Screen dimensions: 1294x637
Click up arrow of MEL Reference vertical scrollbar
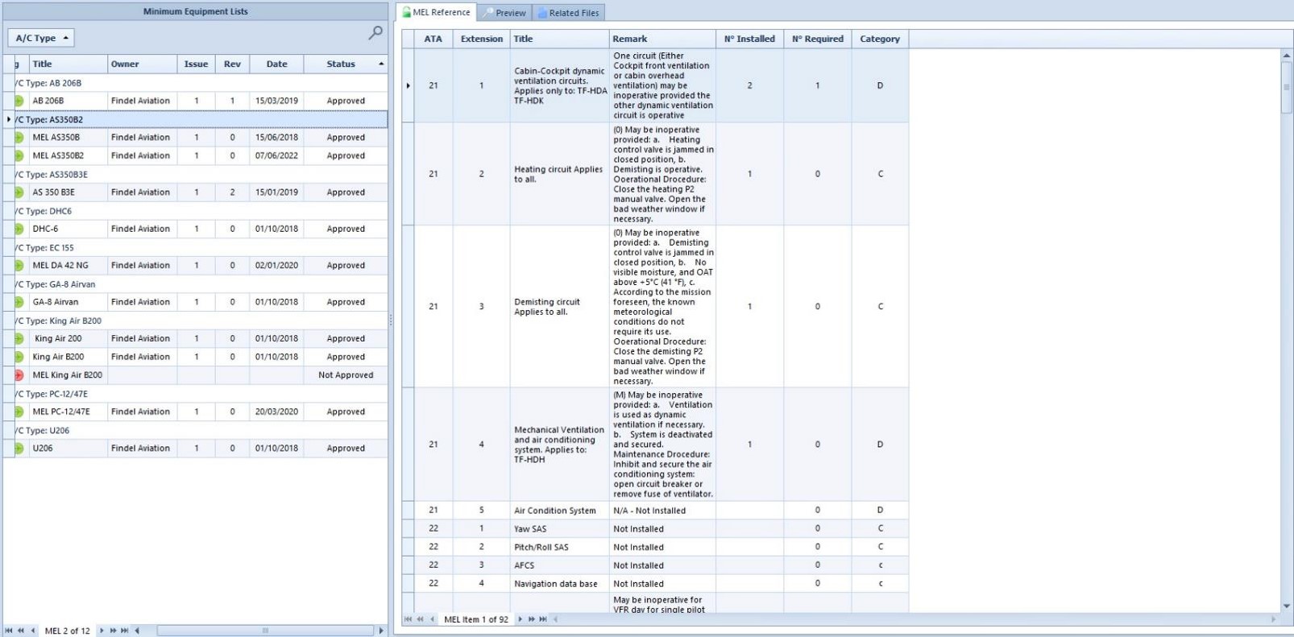coord(1287,55)
